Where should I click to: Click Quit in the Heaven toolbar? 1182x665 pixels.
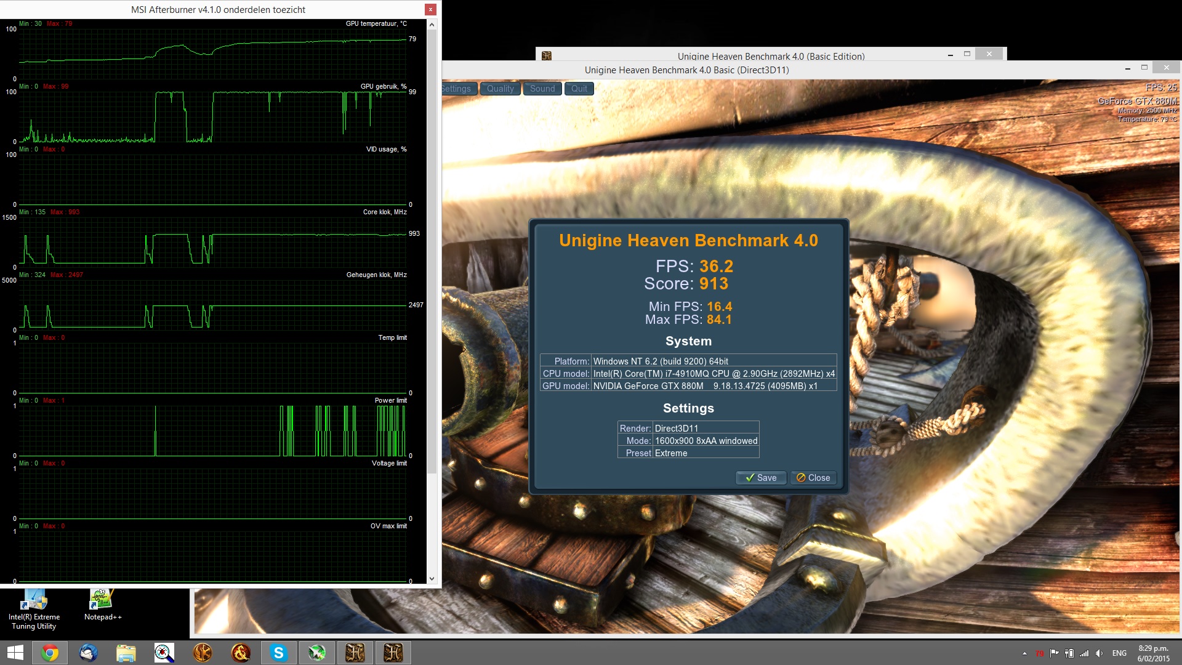pyautogui.click(x=579, y=89)
